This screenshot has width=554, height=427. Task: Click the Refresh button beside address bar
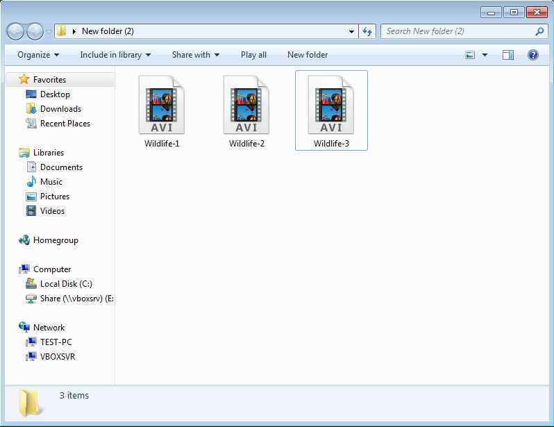point(368,31)
